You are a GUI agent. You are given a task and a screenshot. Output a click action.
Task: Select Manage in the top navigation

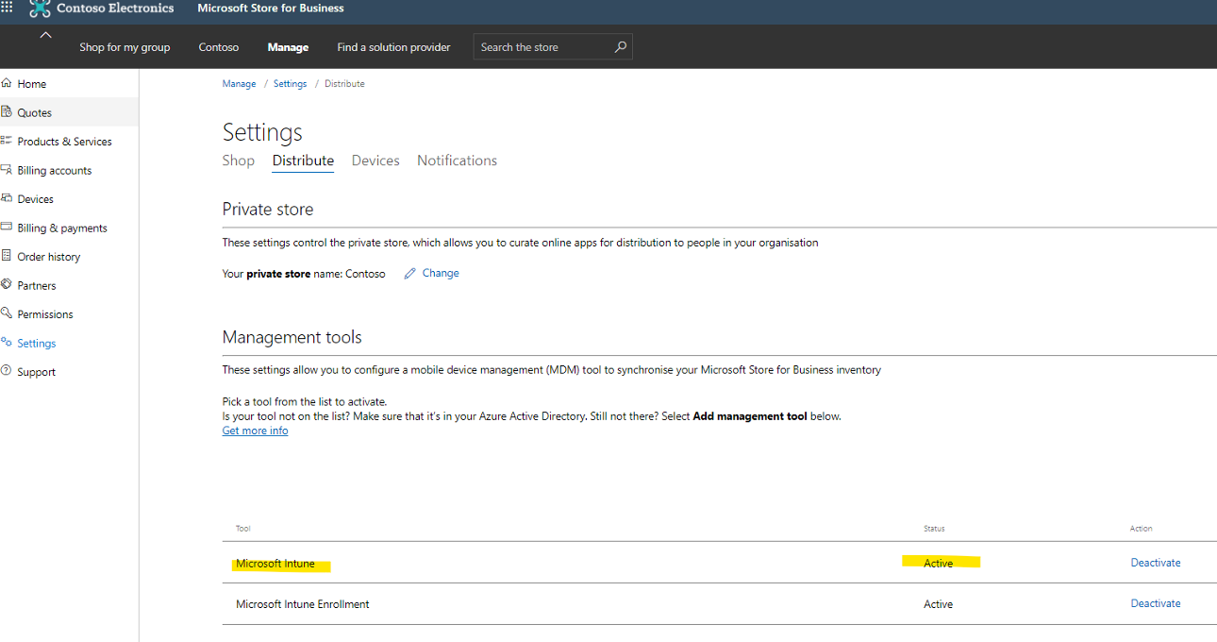288,47
